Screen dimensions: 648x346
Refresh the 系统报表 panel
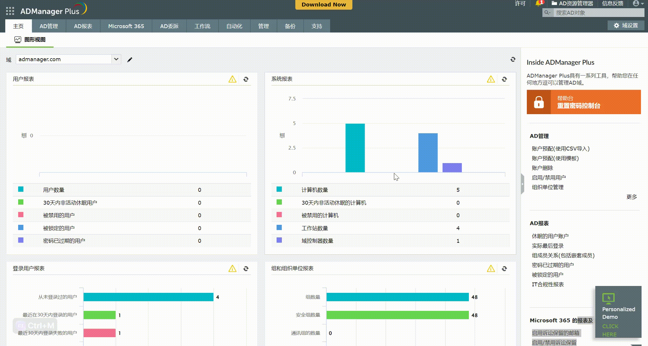tap(504, 79)
